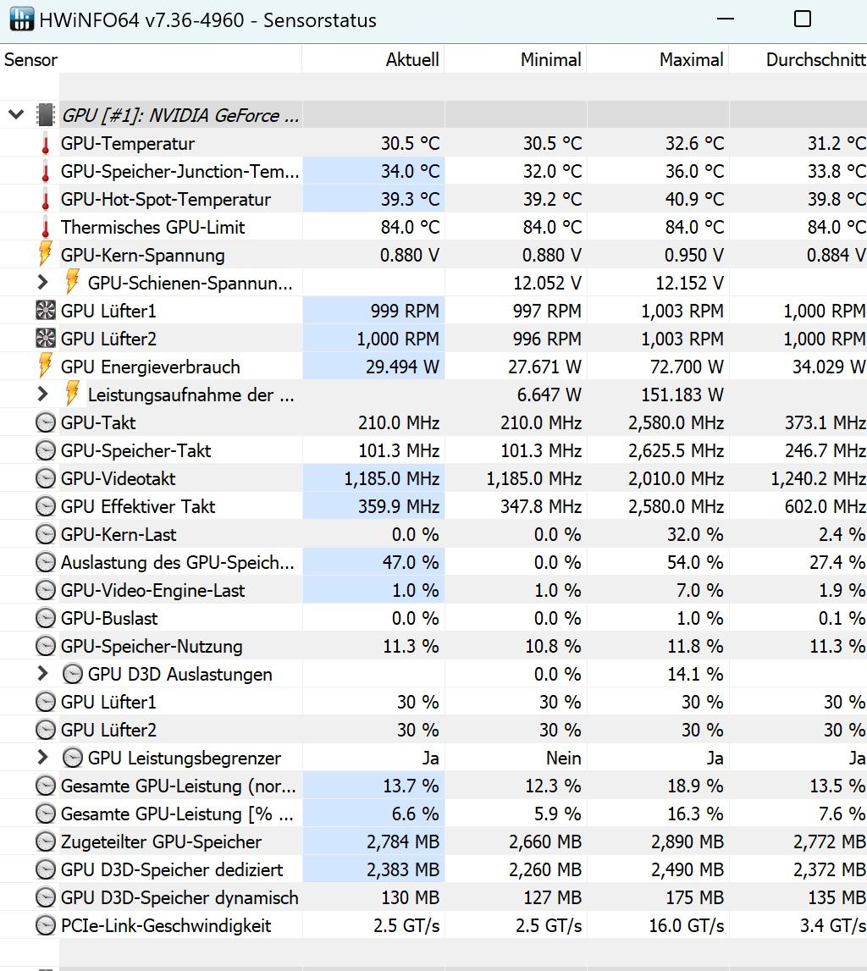The height and width of the screenshot is (971, 867).
Task: Click the clock icon beside GPU-Speicher-Takt
Action: pyautogui.click(x=45, y=450)
